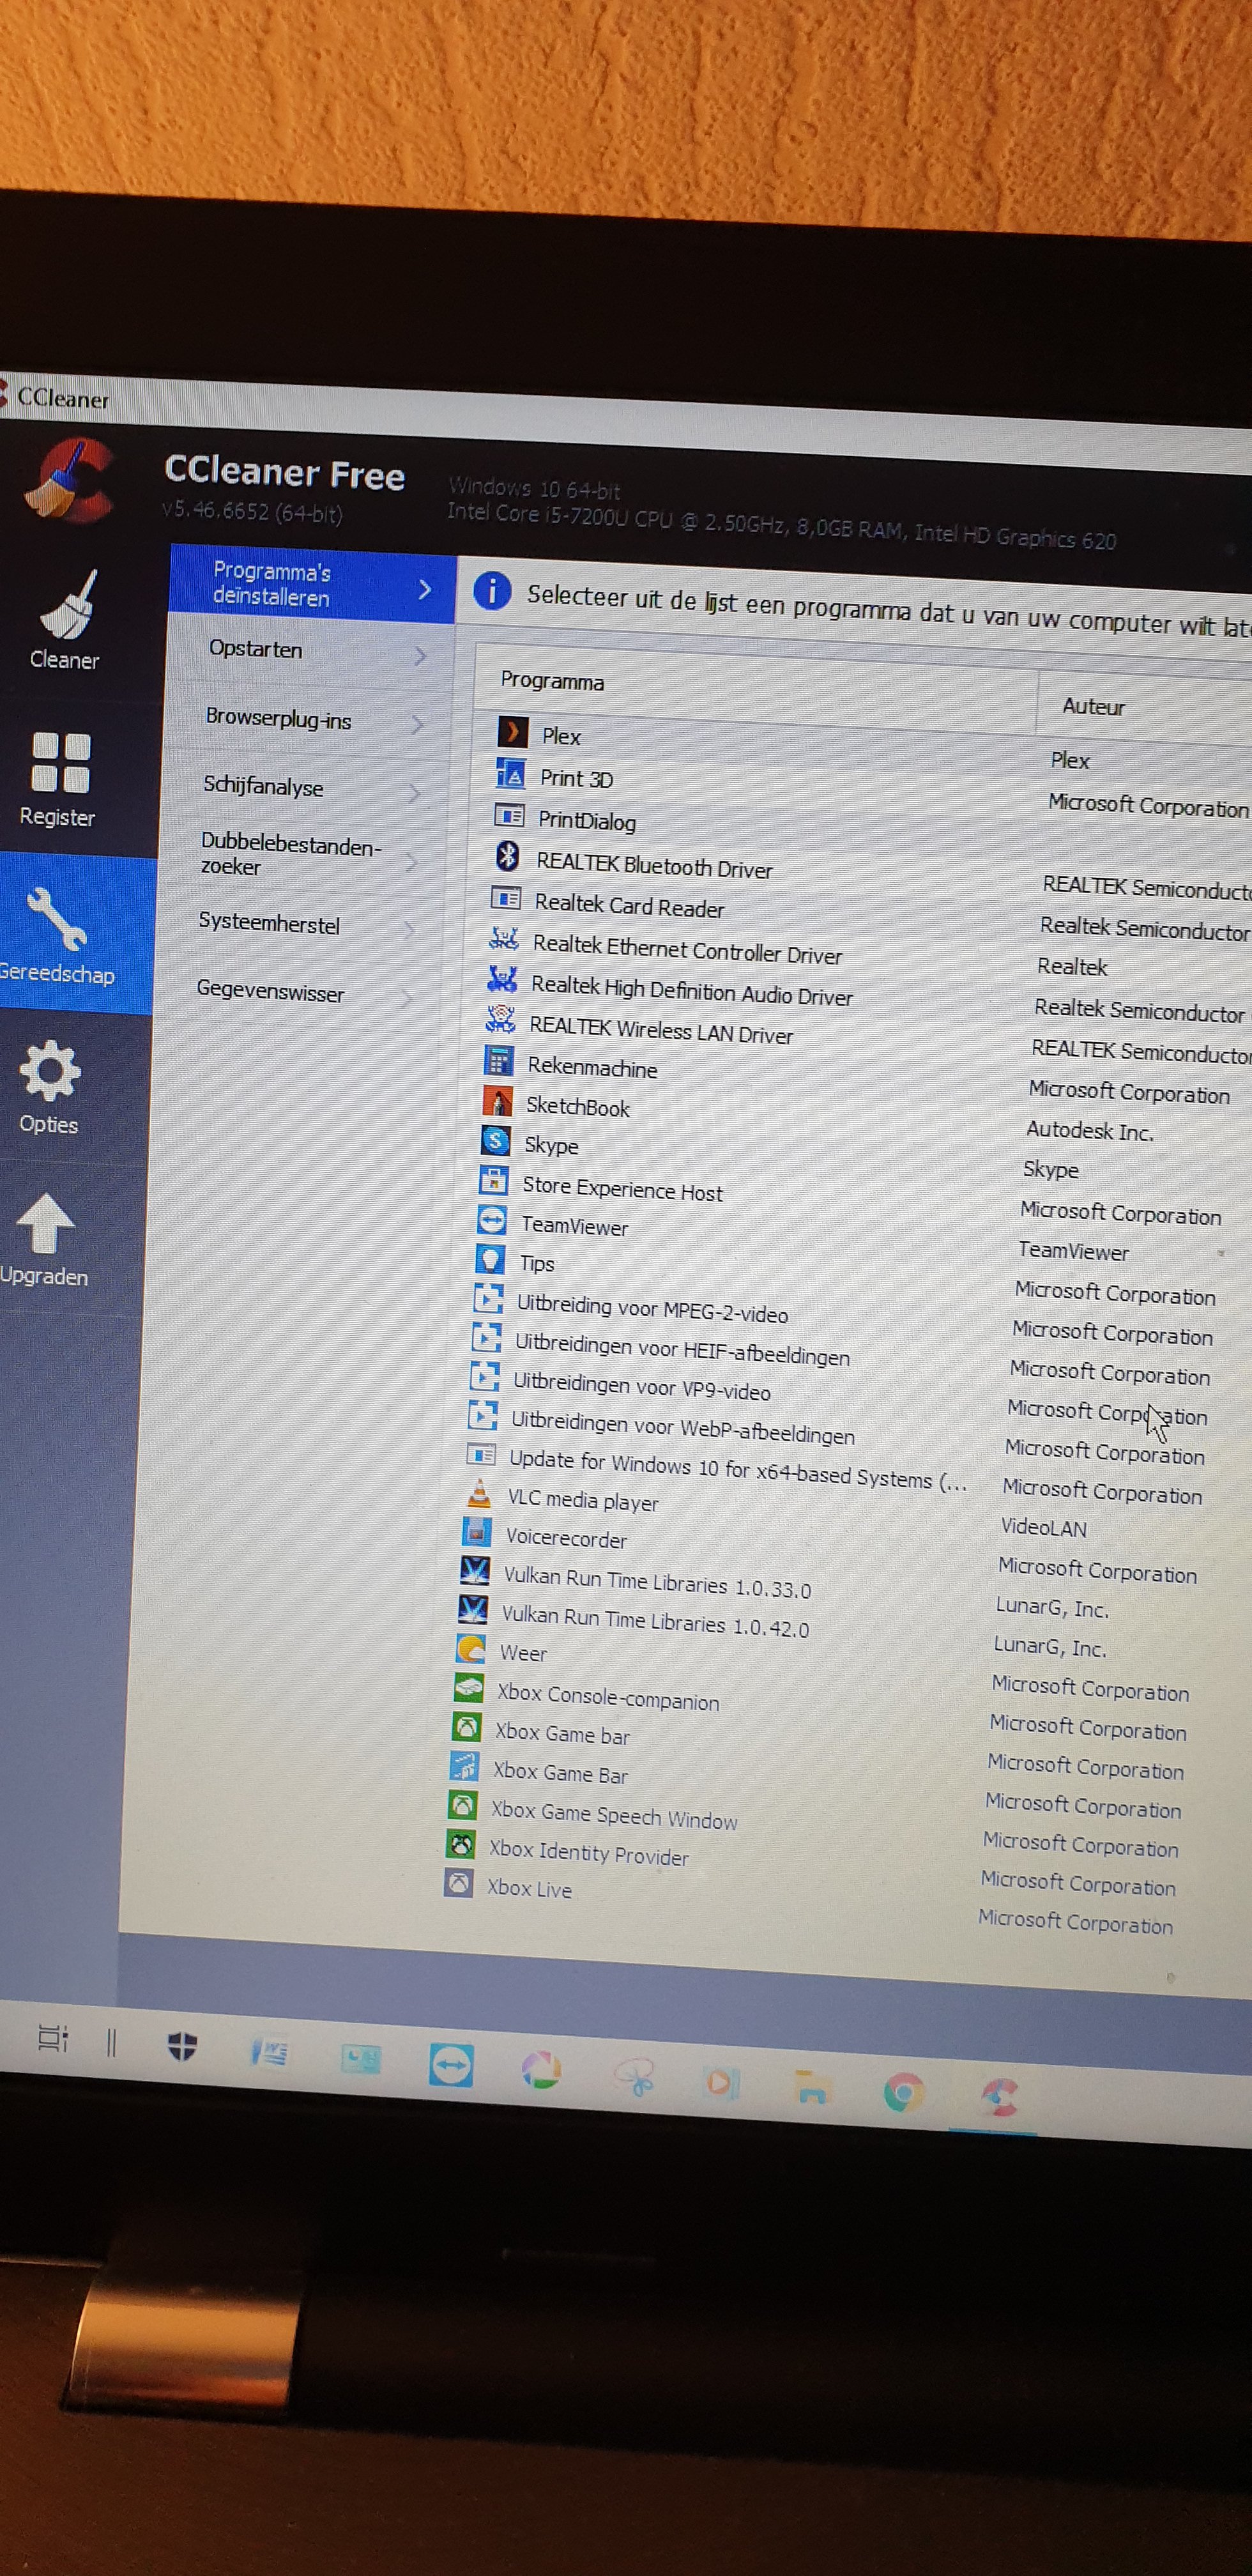Click the Store Experience Host icon
Image resolution: width=1252 pixels, height=2576 pixels.
point(493,1180)
